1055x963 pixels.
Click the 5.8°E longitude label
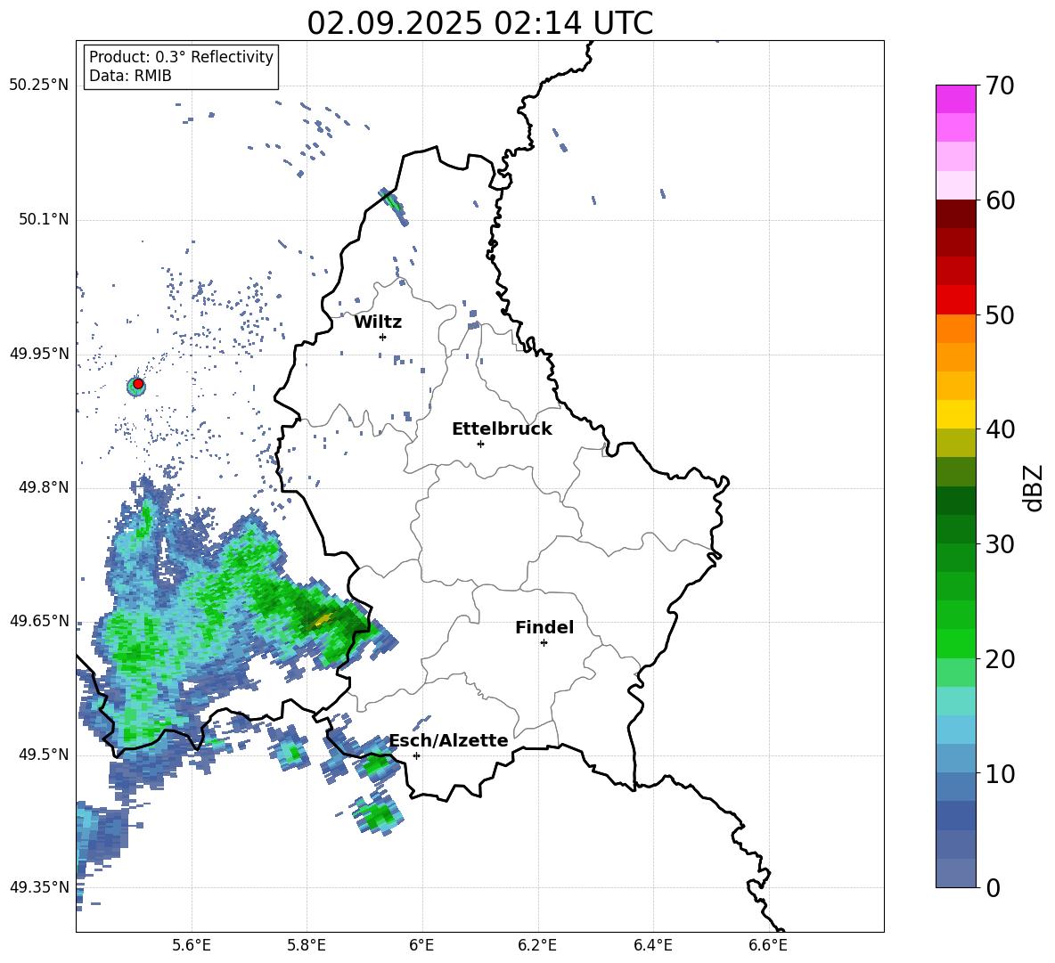[x=307, y=945]
